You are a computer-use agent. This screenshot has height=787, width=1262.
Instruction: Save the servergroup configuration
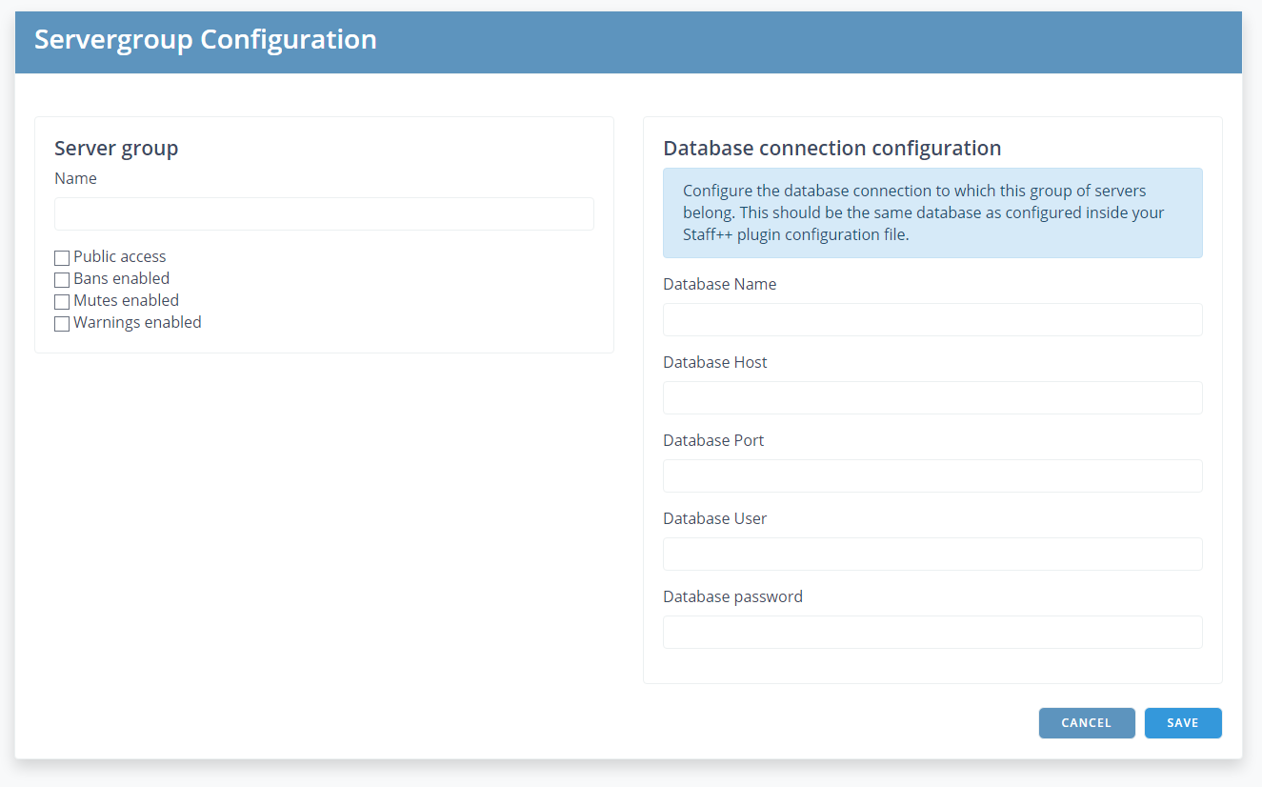pos(1182,723)
